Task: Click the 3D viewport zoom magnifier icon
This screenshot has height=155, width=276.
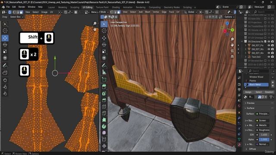Action: click(x=232, y=39)
